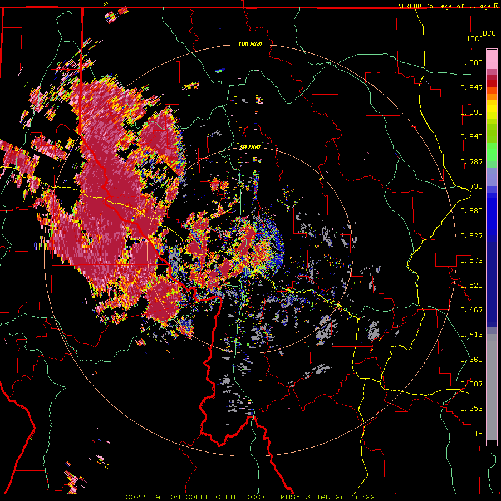Click the NEXLAB-College of DuPage header text

tap(446, 6)
